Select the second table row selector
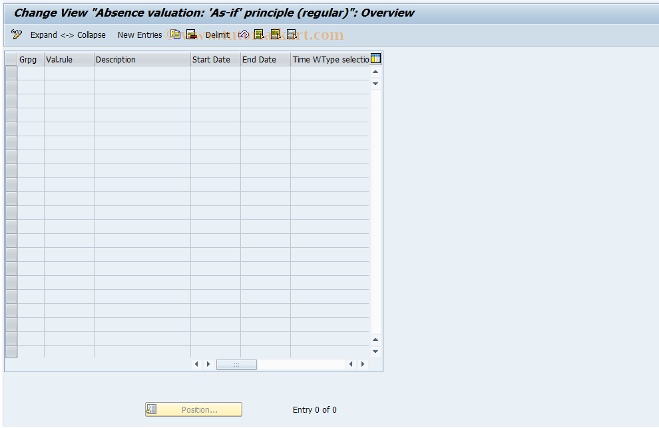This screenshot has width=659, height=428. tap(11, 87)
